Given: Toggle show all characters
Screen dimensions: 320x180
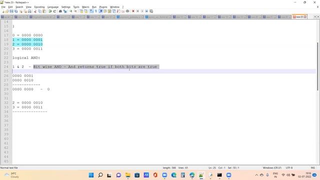Looking at the screenshot, I should tap(96, 11).
